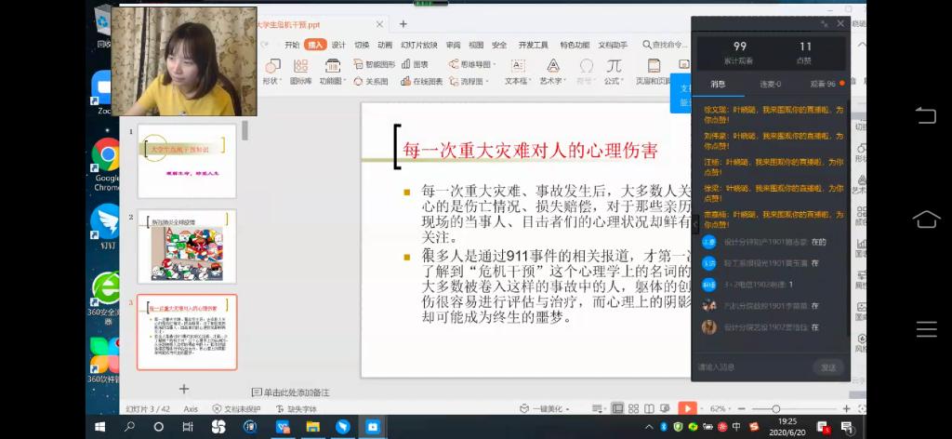Start slideshow with orange play button

click(x=687, y=408)
